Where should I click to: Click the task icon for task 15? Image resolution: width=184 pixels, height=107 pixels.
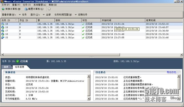(x=3, y=38)
